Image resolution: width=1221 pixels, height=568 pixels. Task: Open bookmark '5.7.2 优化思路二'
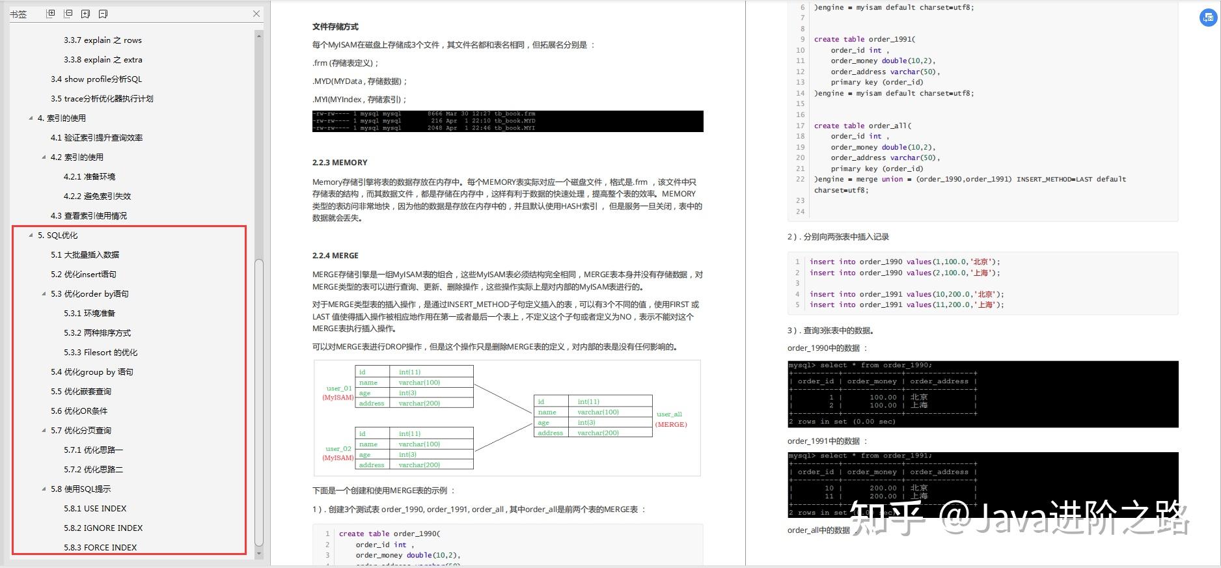(93, 470)
